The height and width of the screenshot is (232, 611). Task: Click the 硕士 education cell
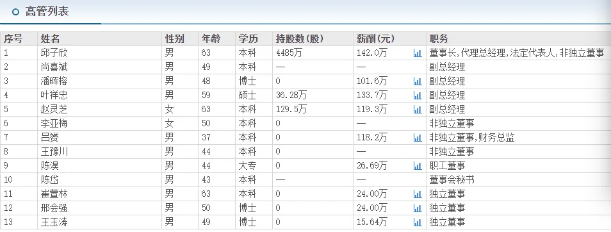click(x=247, y=95)
